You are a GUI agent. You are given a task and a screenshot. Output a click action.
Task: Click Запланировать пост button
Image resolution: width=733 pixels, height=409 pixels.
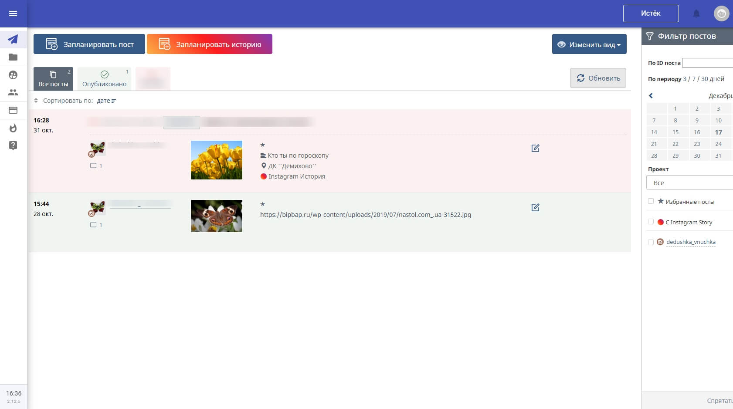point(89,44)
